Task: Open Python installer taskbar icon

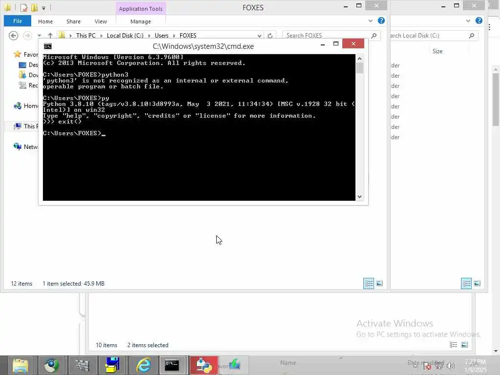Action: pyautogui.click(x=204, y=365)
